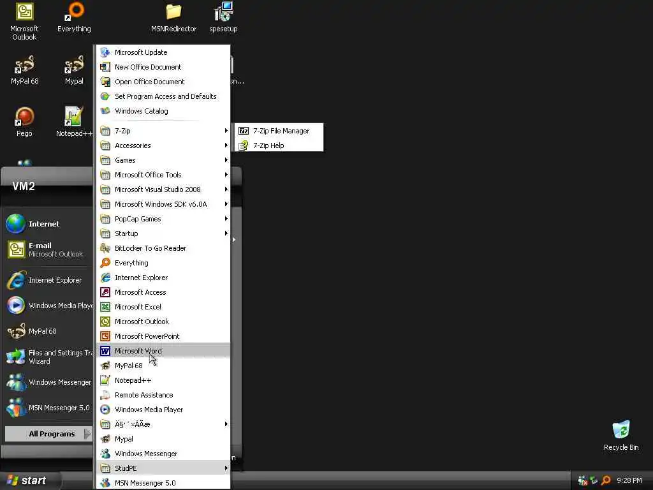The image size is (653, 490).
Task: Click the Everything magnifier icon in programs list
Action: click(x=105, y=263)
